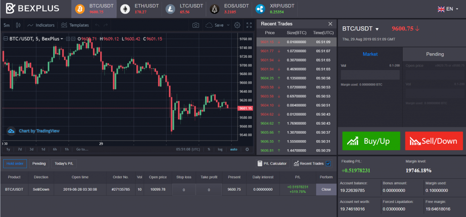Open the Go to... date picker
The width and height of the screenshot is (466, 217).
[x=82, y=149]
